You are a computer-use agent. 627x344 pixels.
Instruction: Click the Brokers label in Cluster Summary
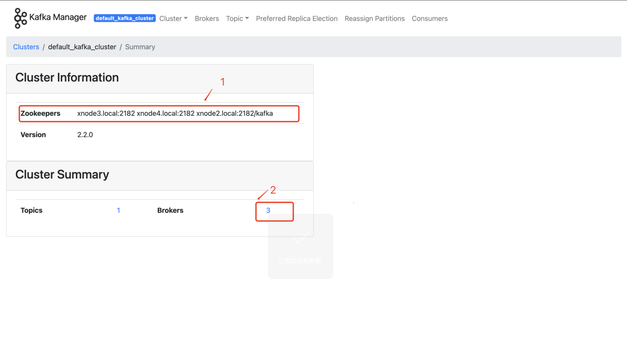coord(170,210)
